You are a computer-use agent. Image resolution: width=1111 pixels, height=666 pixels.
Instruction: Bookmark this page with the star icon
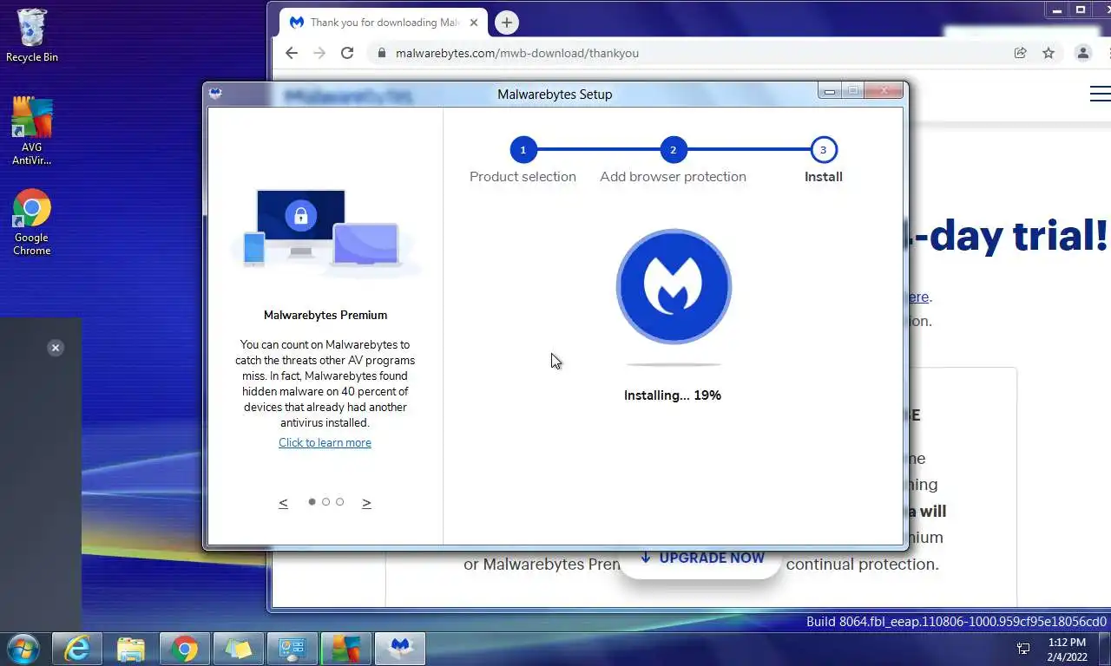(1049, 53)
